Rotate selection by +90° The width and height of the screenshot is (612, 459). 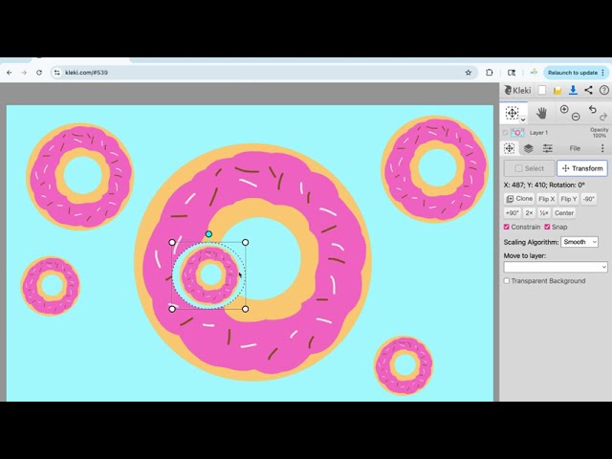point(513,212)
